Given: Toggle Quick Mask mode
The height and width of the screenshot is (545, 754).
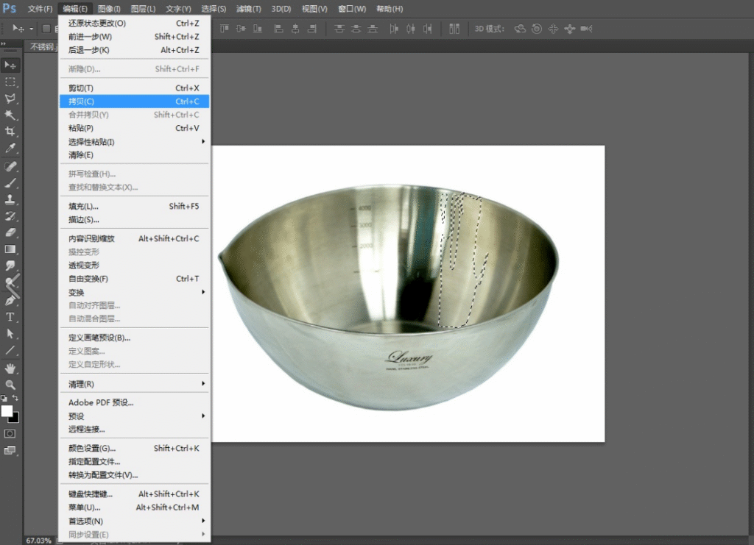Looking at the screenshot, I should [10, 434].
